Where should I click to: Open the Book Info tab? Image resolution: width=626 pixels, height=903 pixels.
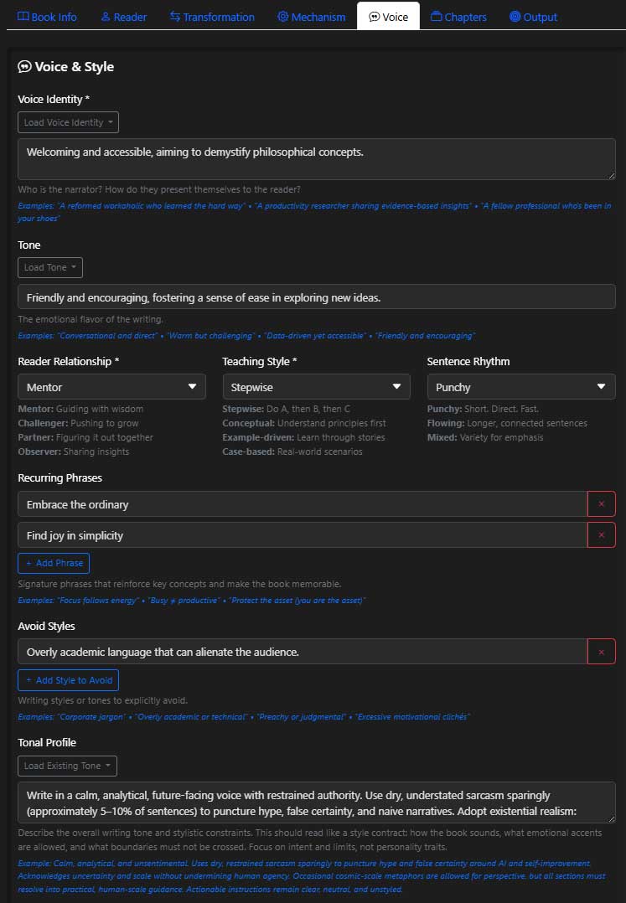[47, 17]
